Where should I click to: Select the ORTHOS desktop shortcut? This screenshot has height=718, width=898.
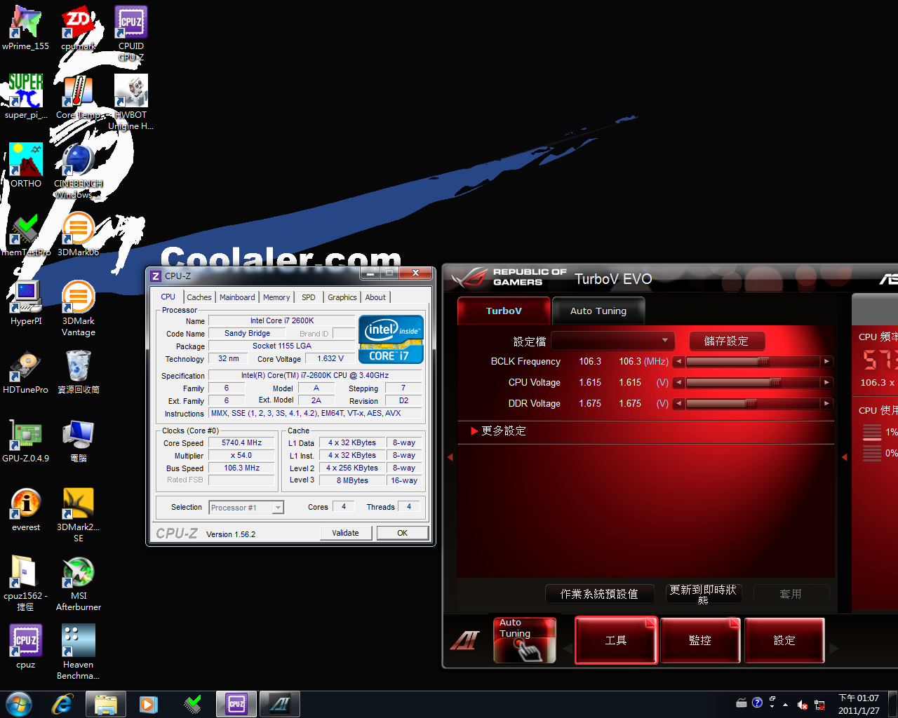pos(26,165)
